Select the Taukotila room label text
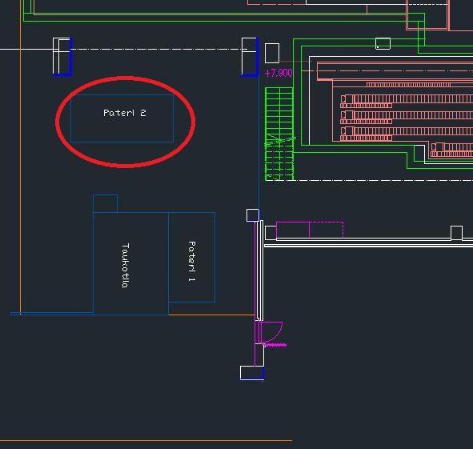Image resolution: width=473 pixels, height=449 pixels. coord(126,266)
